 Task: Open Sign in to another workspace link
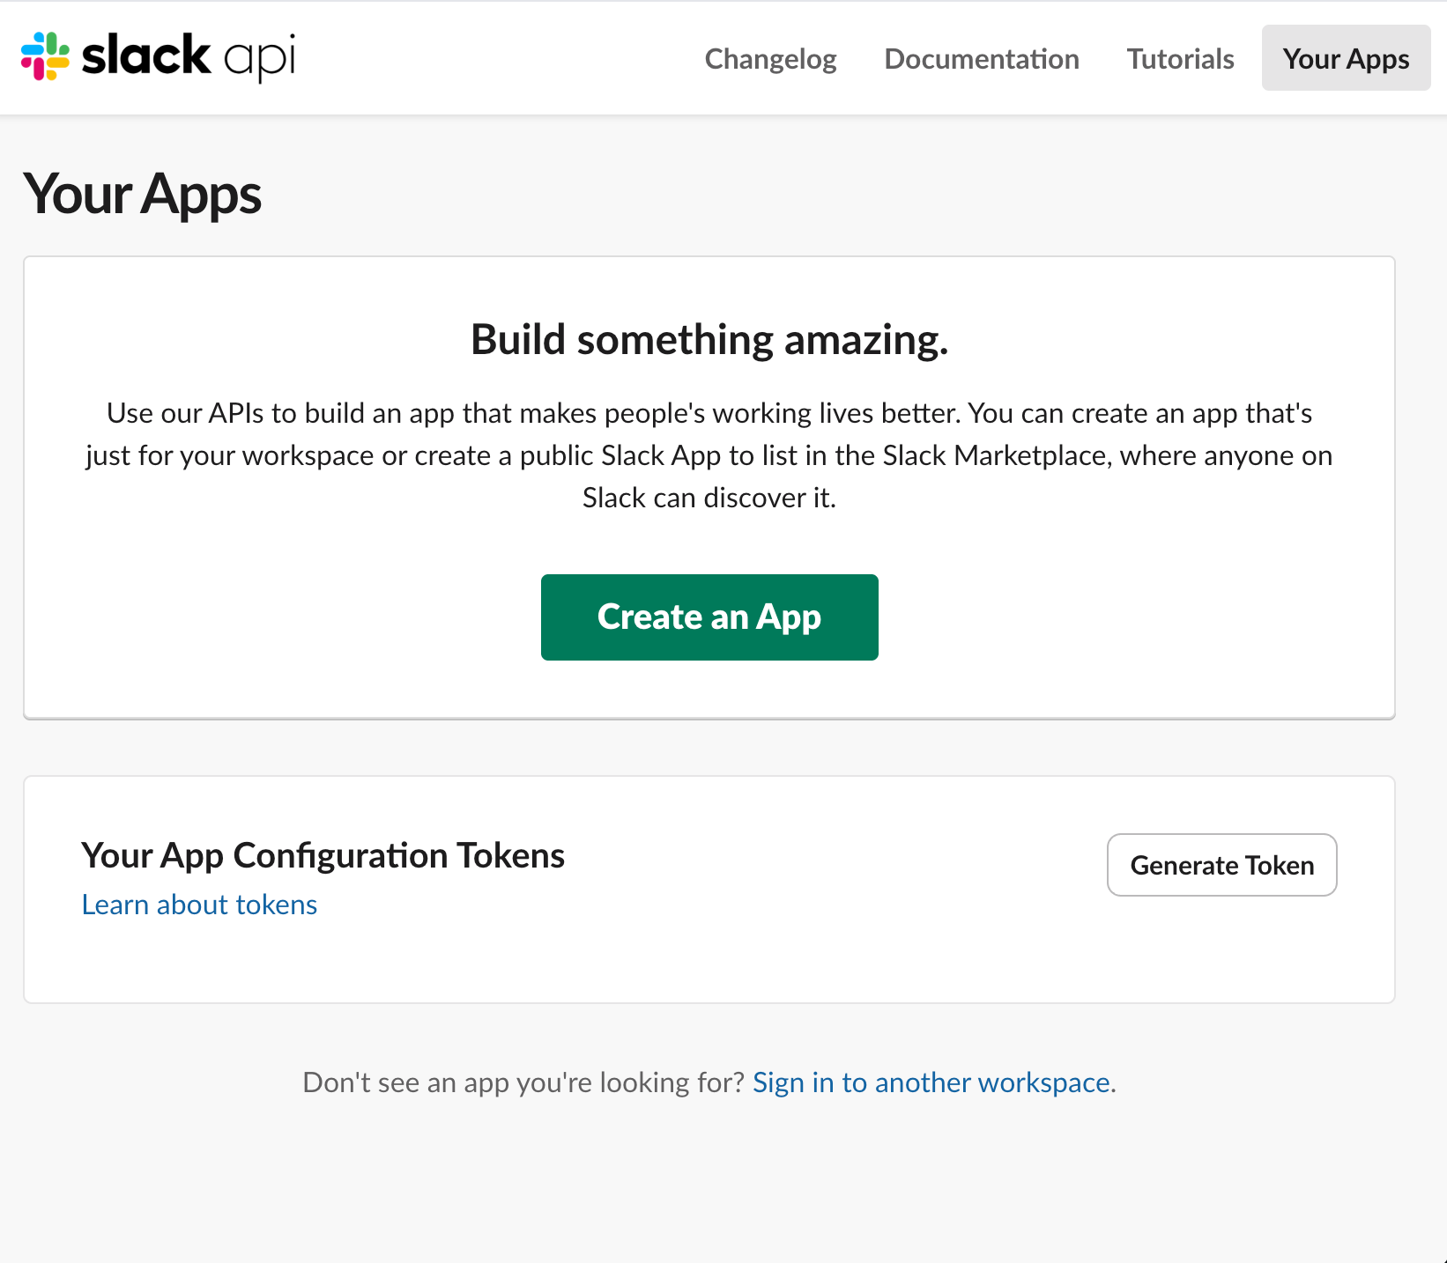tap(931, 1082)
